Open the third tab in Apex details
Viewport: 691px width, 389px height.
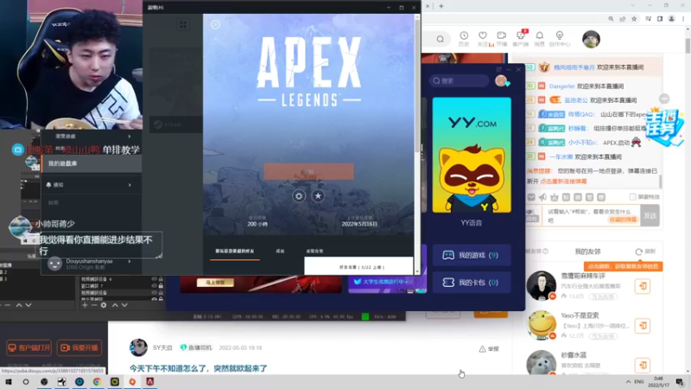(x=314, y=251)
